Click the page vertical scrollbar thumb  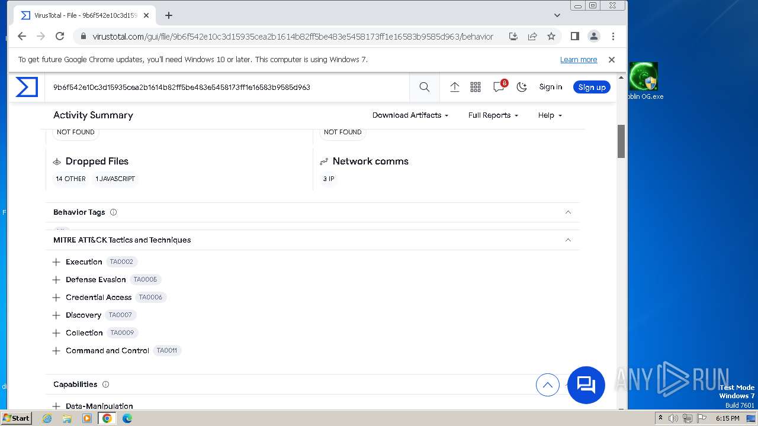coord(621,141)
